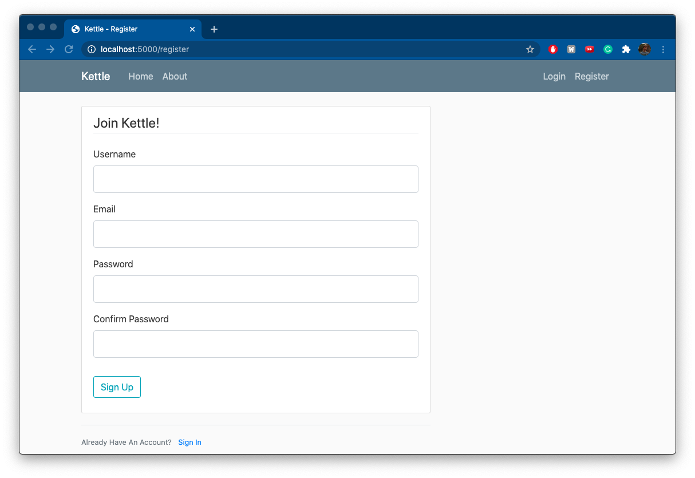Focus the Username input field

[x=256, y=179]
